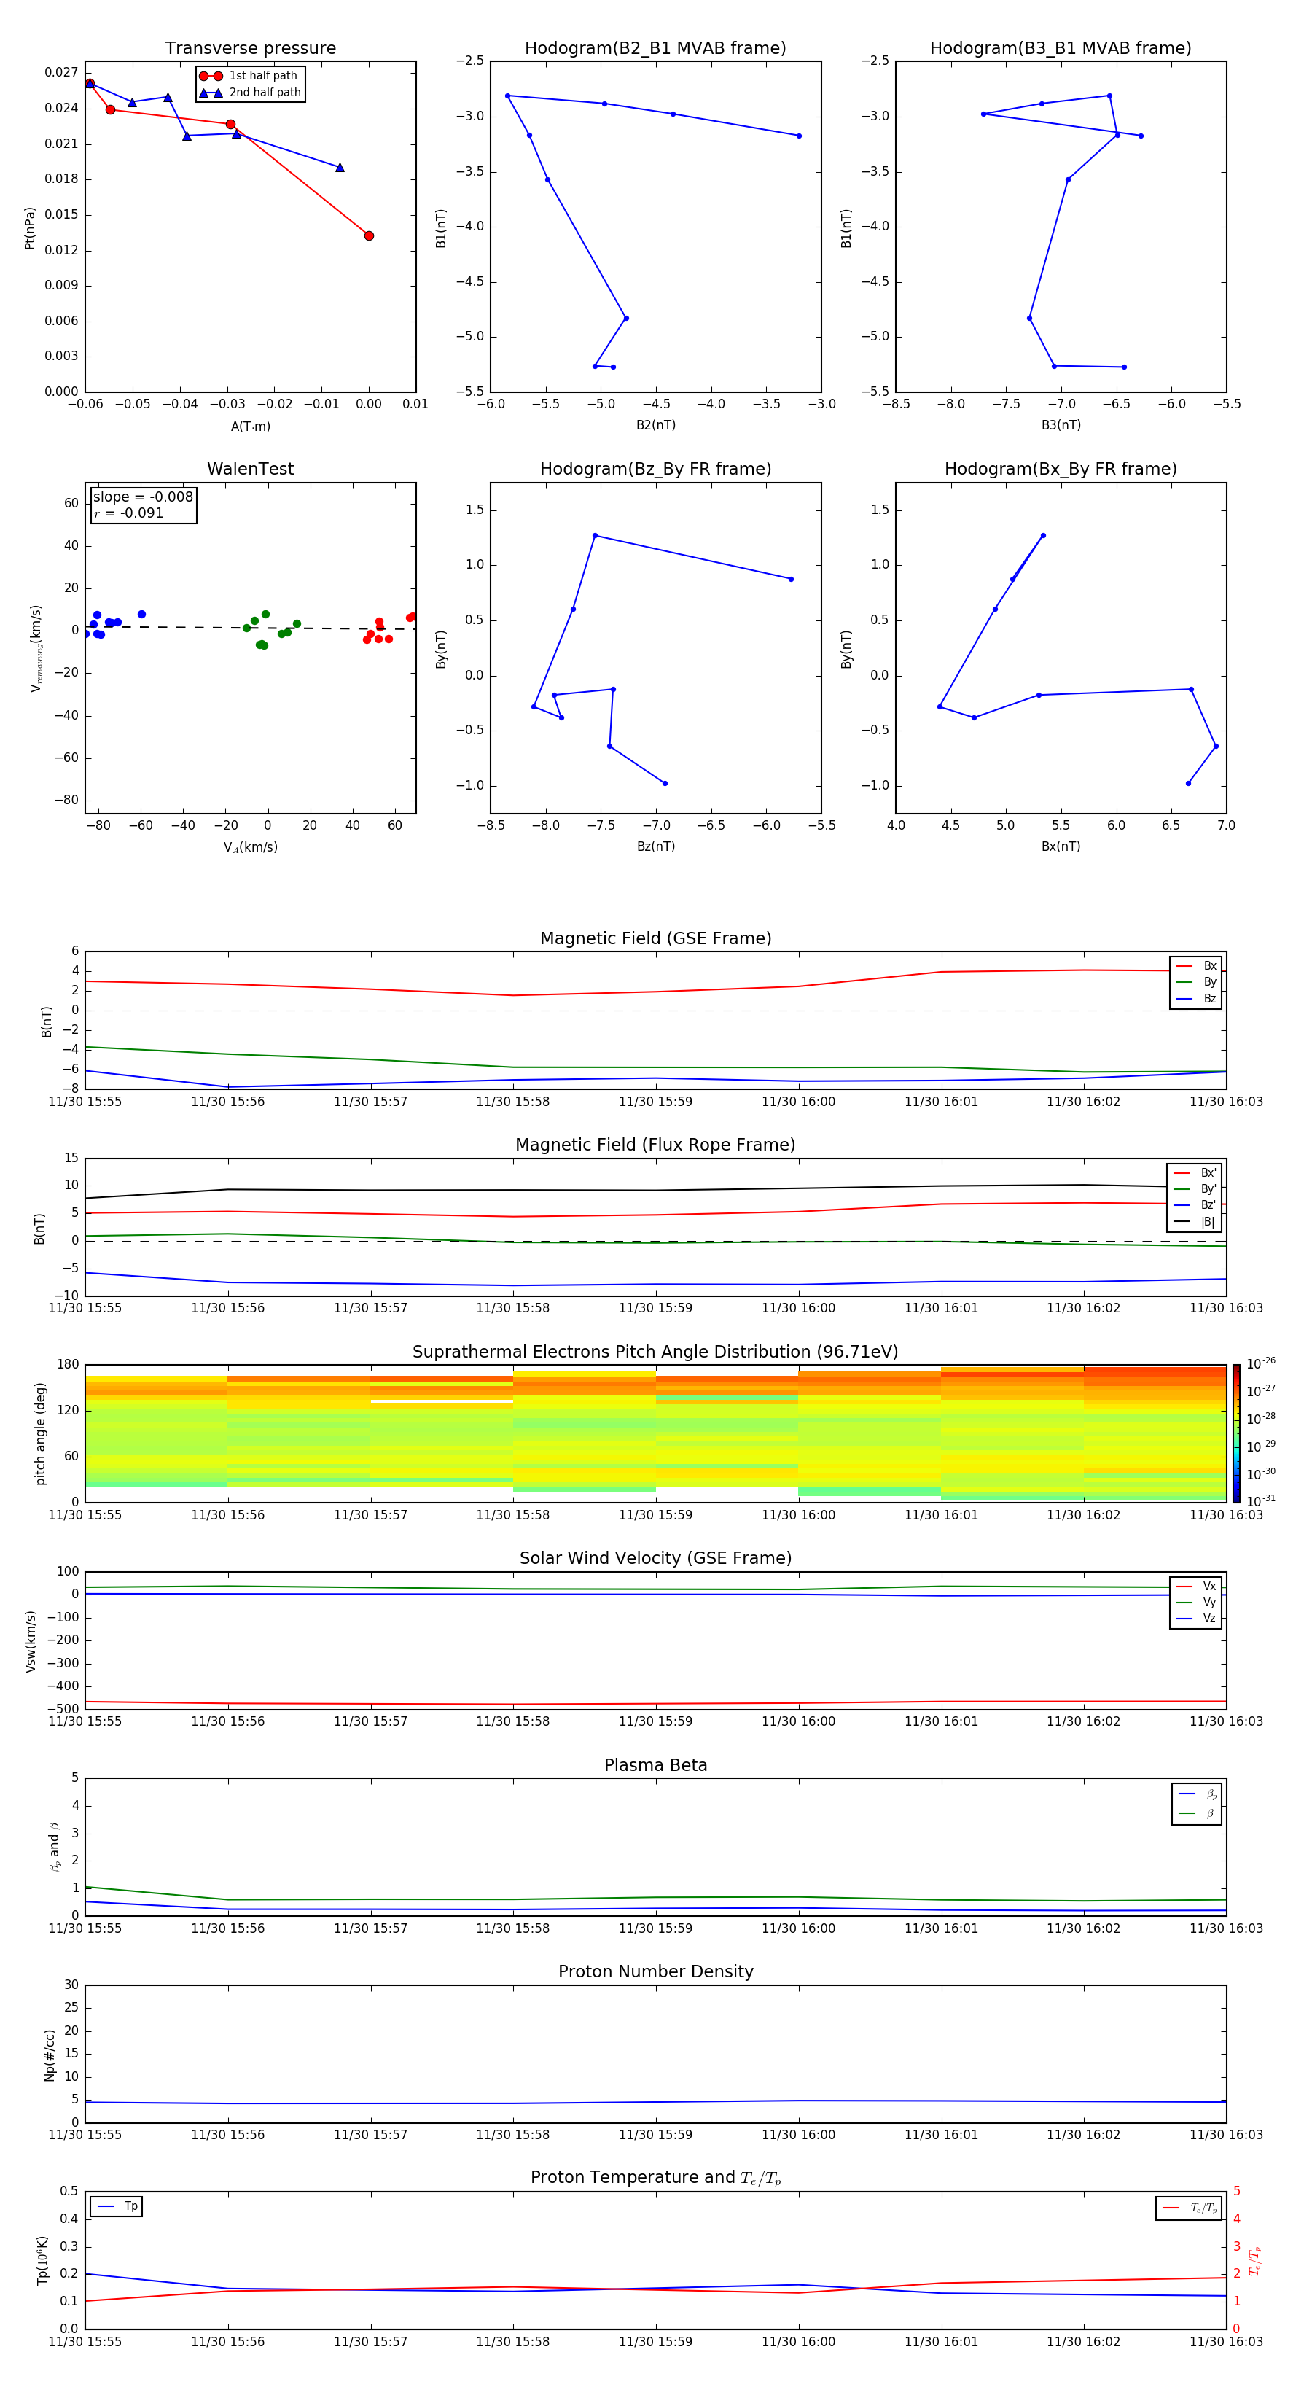
Task: Click the '2nd half path' legend entry
Action: 249,93
